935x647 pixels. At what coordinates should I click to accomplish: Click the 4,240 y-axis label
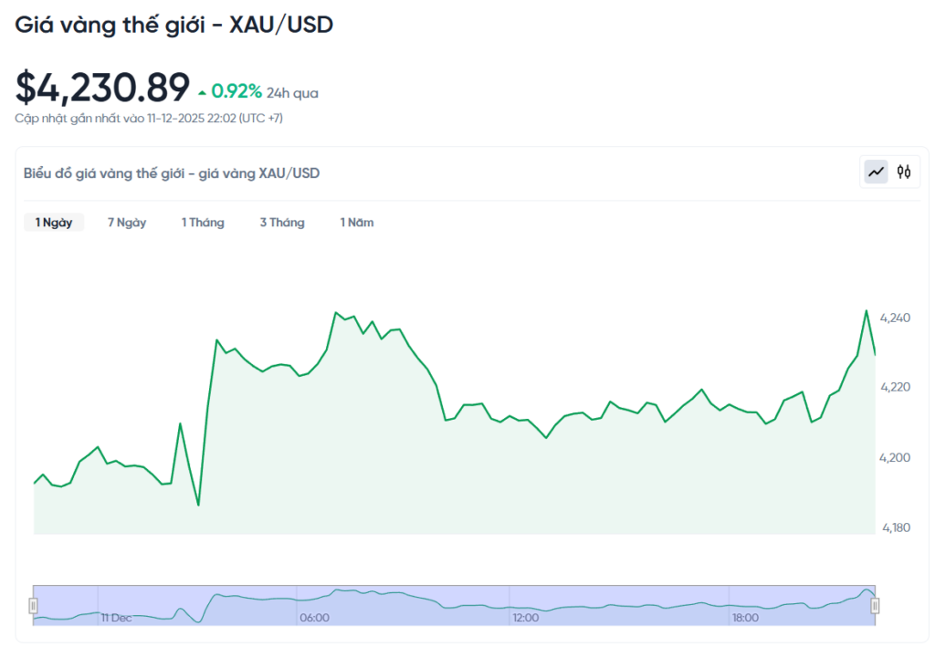[x=894, y=318]
